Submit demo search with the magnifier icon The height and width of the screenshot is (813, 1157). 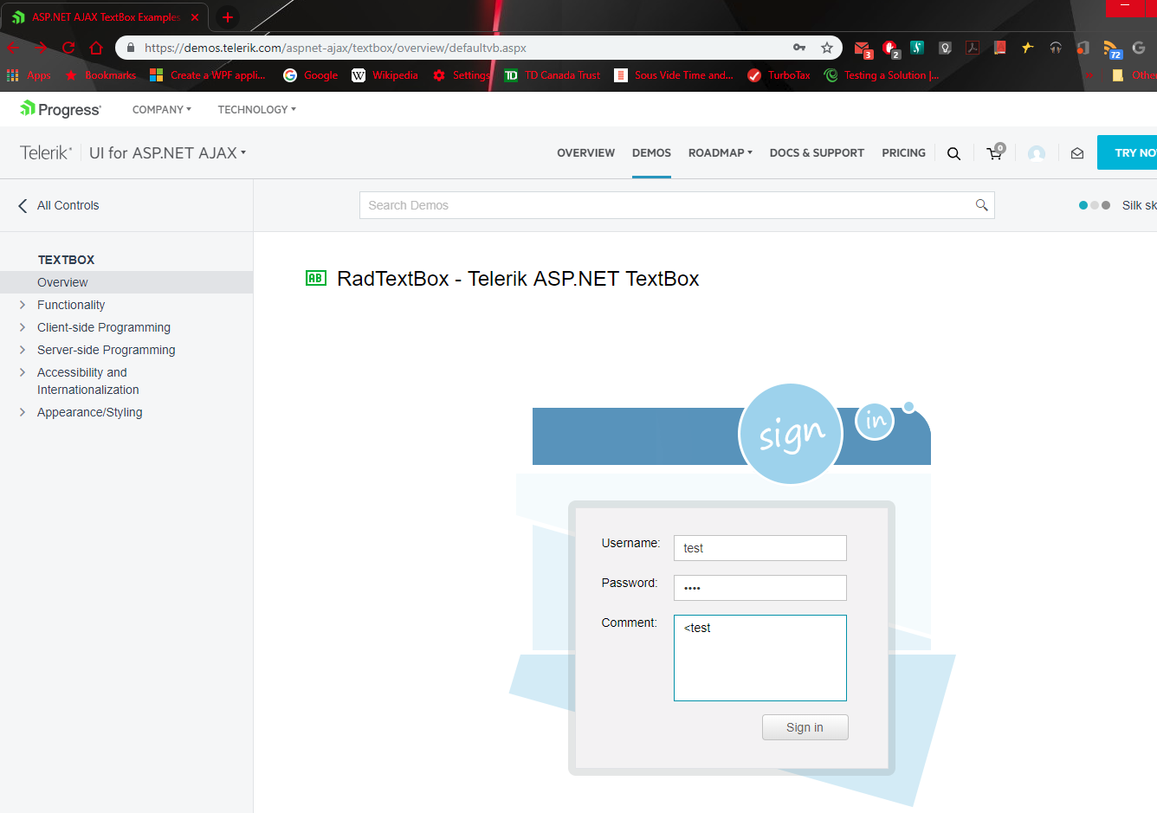tap(981, 205)
